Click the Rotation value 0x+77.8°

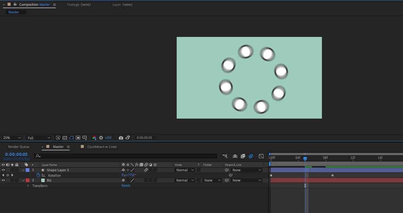coord(129,175)
